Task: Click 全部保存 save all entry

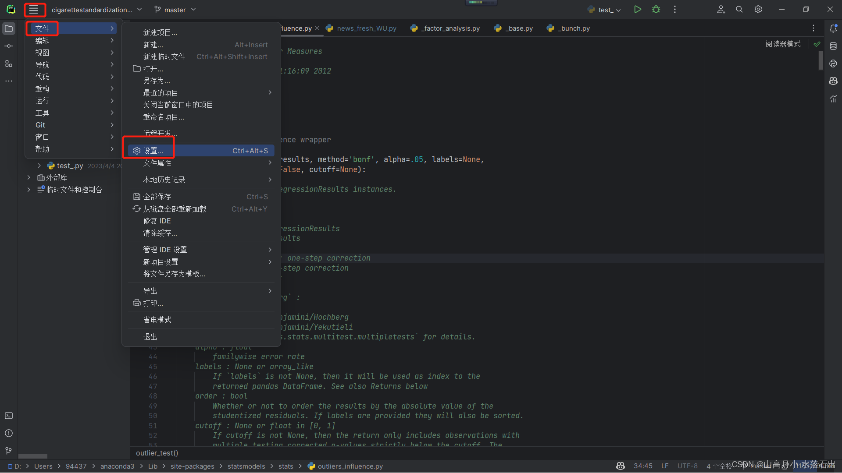Action: click(x=157, y=197)
